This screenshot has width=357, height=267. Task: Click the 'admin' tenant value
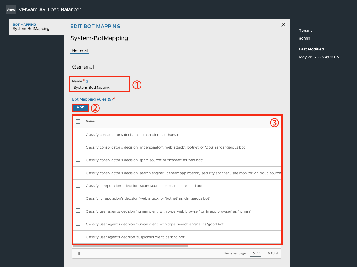coord(304,38)
